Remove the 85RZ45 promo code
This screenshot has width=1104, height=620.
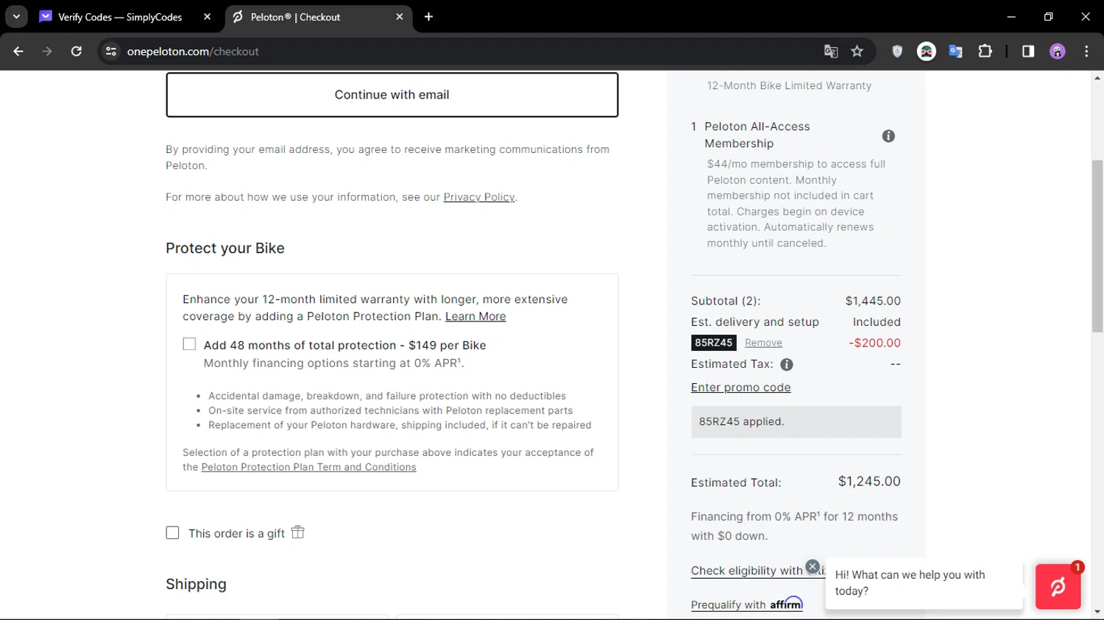pos(763,343)
